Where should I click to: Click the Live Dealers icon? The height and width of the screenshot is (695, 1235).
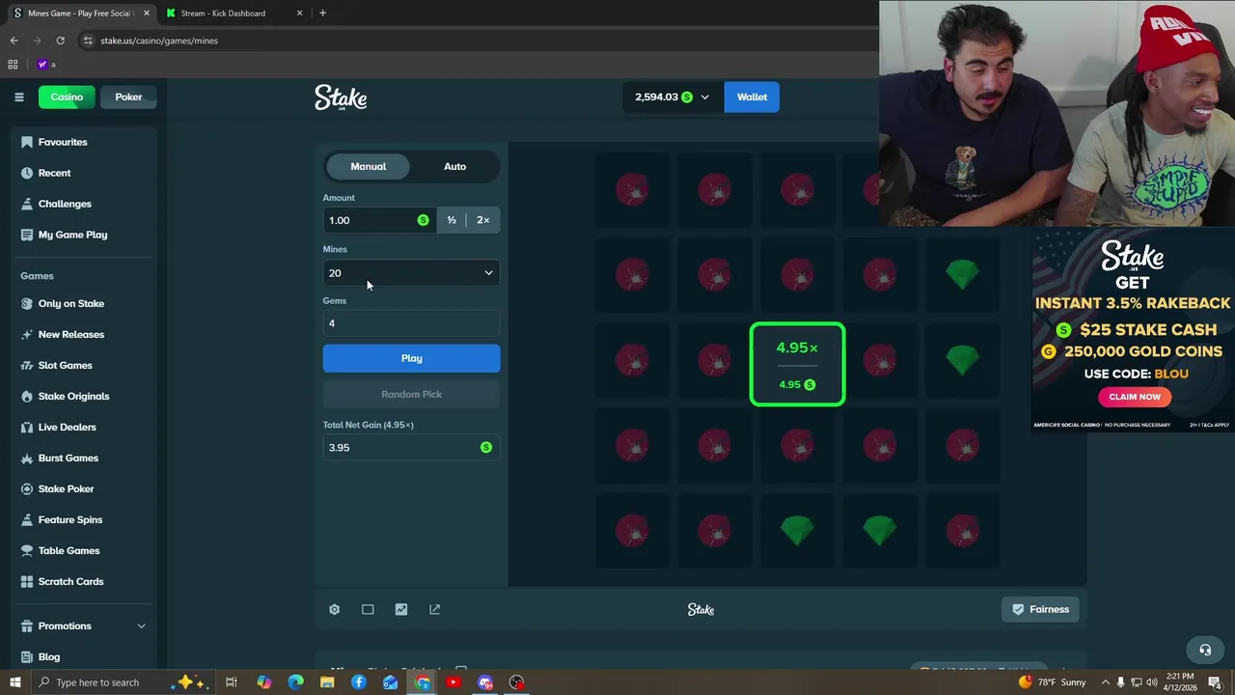[27, 427]
